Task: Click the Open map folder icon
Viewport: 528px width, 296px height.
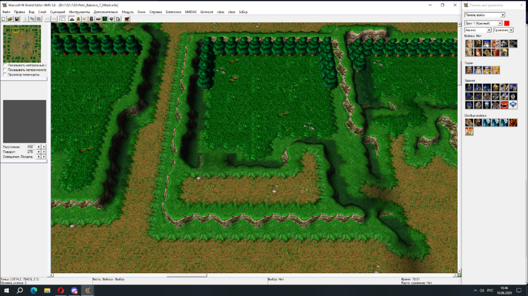Action: (10, 19)
